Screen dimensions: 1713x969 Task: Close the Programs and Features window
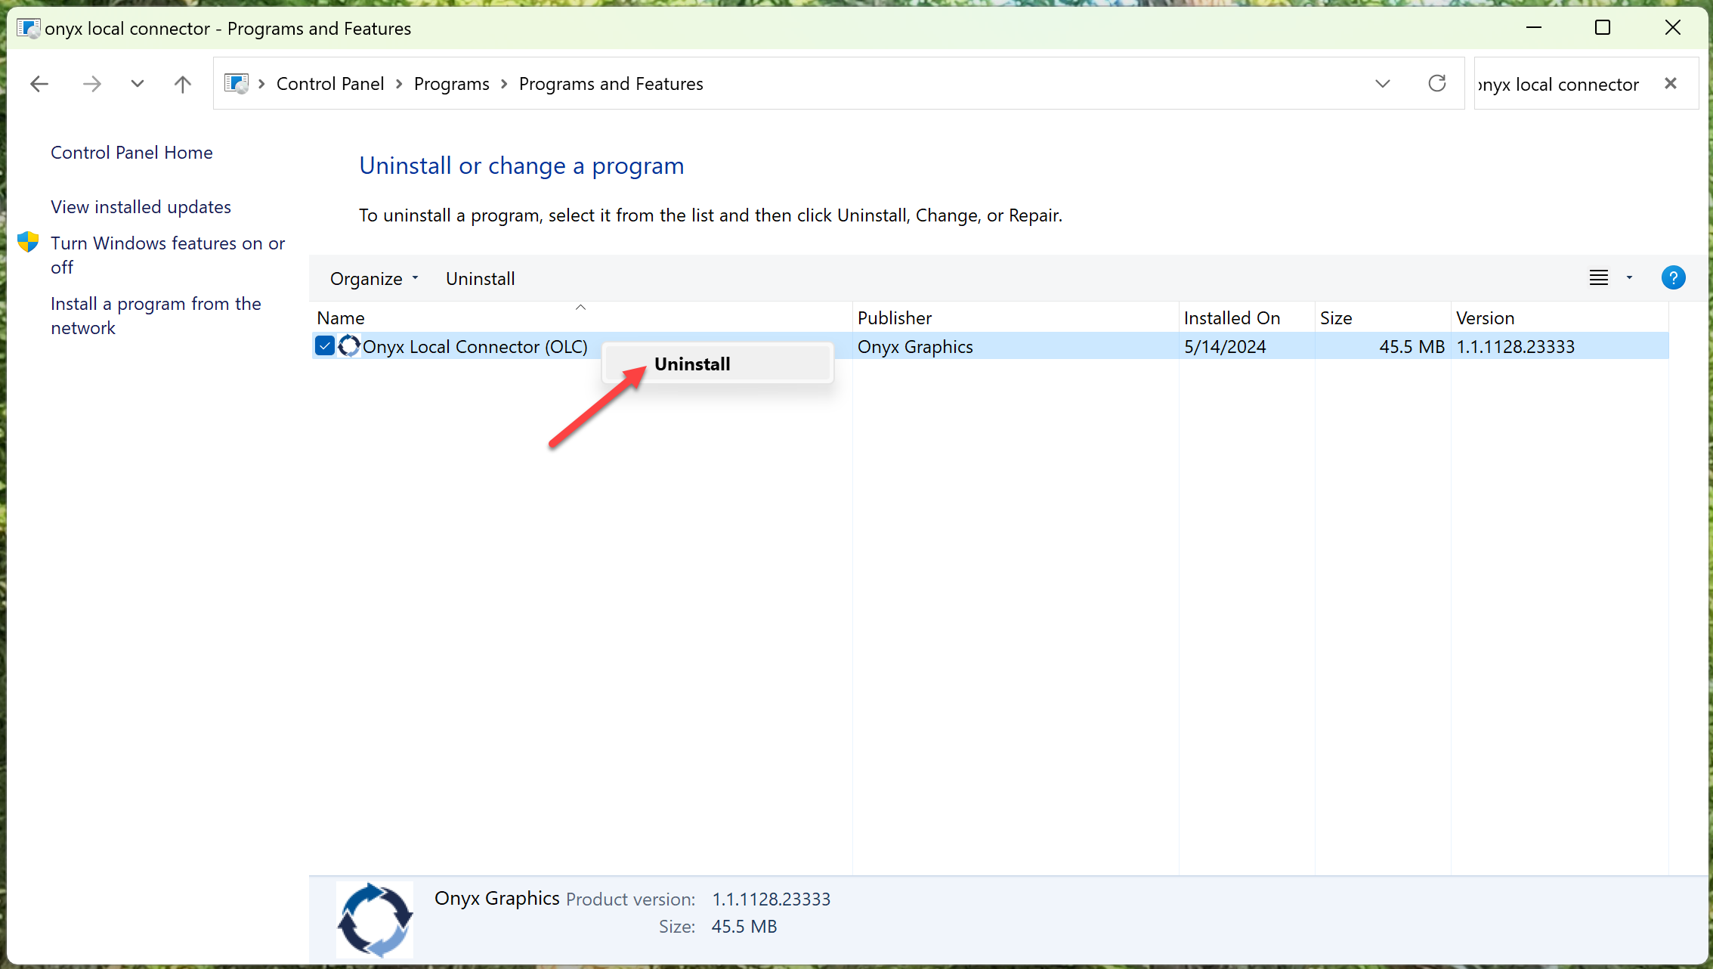(1672, 28)
